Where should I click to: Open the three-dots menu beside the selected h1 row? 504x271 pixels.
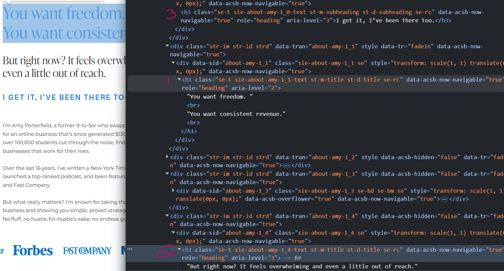130,249
